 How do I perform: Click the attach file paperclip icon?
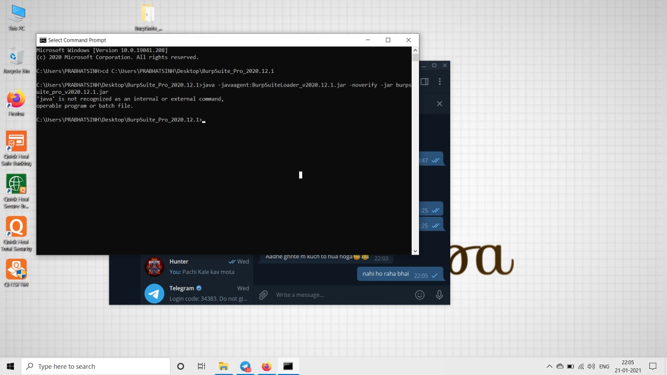pos(263,295)
